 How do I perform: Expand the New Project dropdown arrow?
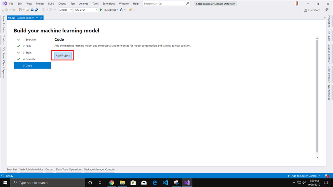click(x=23, y=10)
